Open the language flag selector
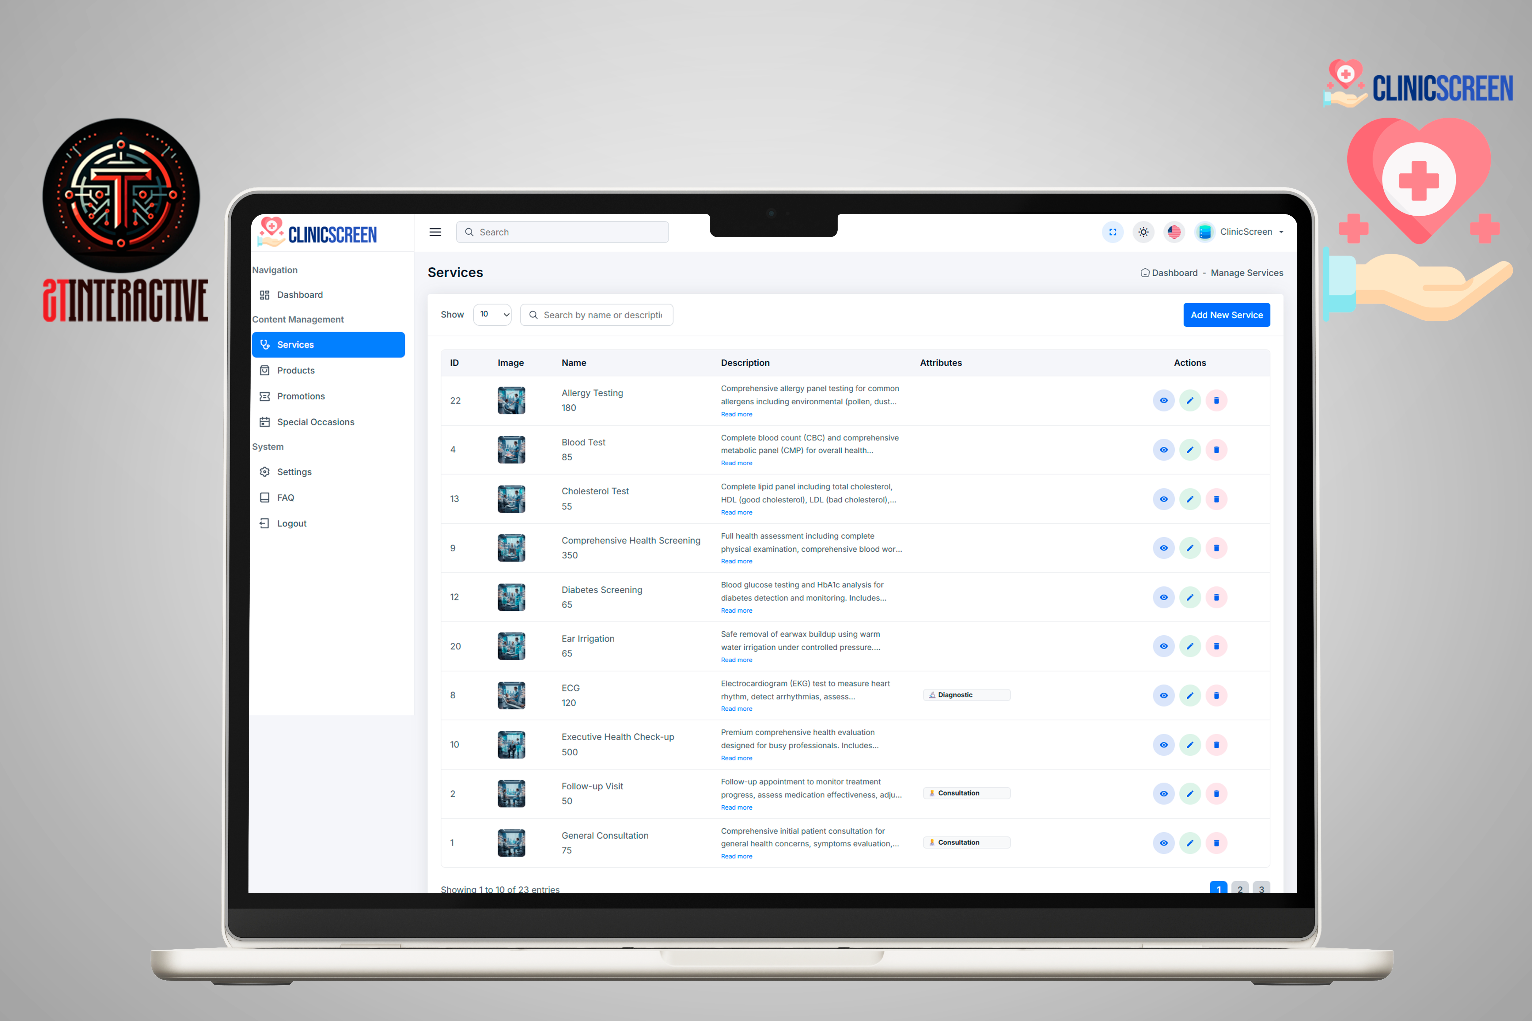Screen dimensions: 1532x1021 pyautogui.click(x=1174, y=232)
